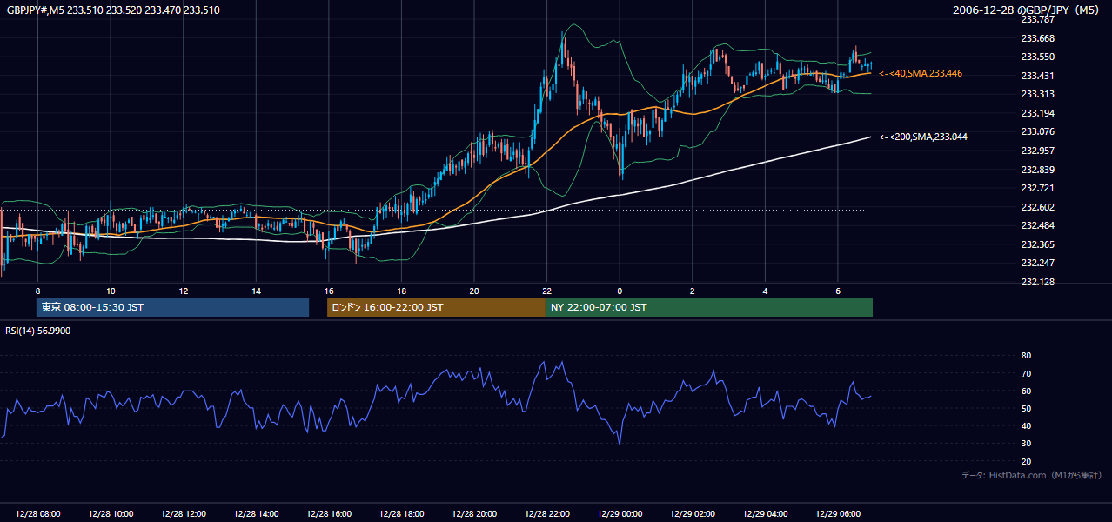Viewport: 1112px width, 522px height.
Task: Click the 12/28 20:00 date label
Action: (474, 514)
